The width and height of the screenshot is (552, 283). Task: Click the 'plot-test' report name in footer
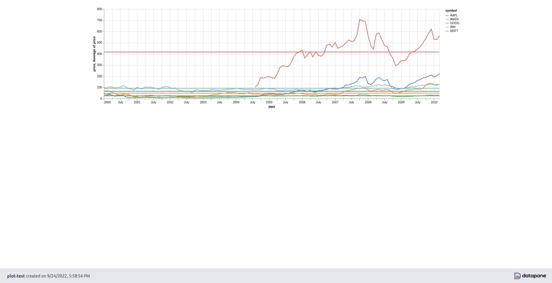[x=16, y=276]
